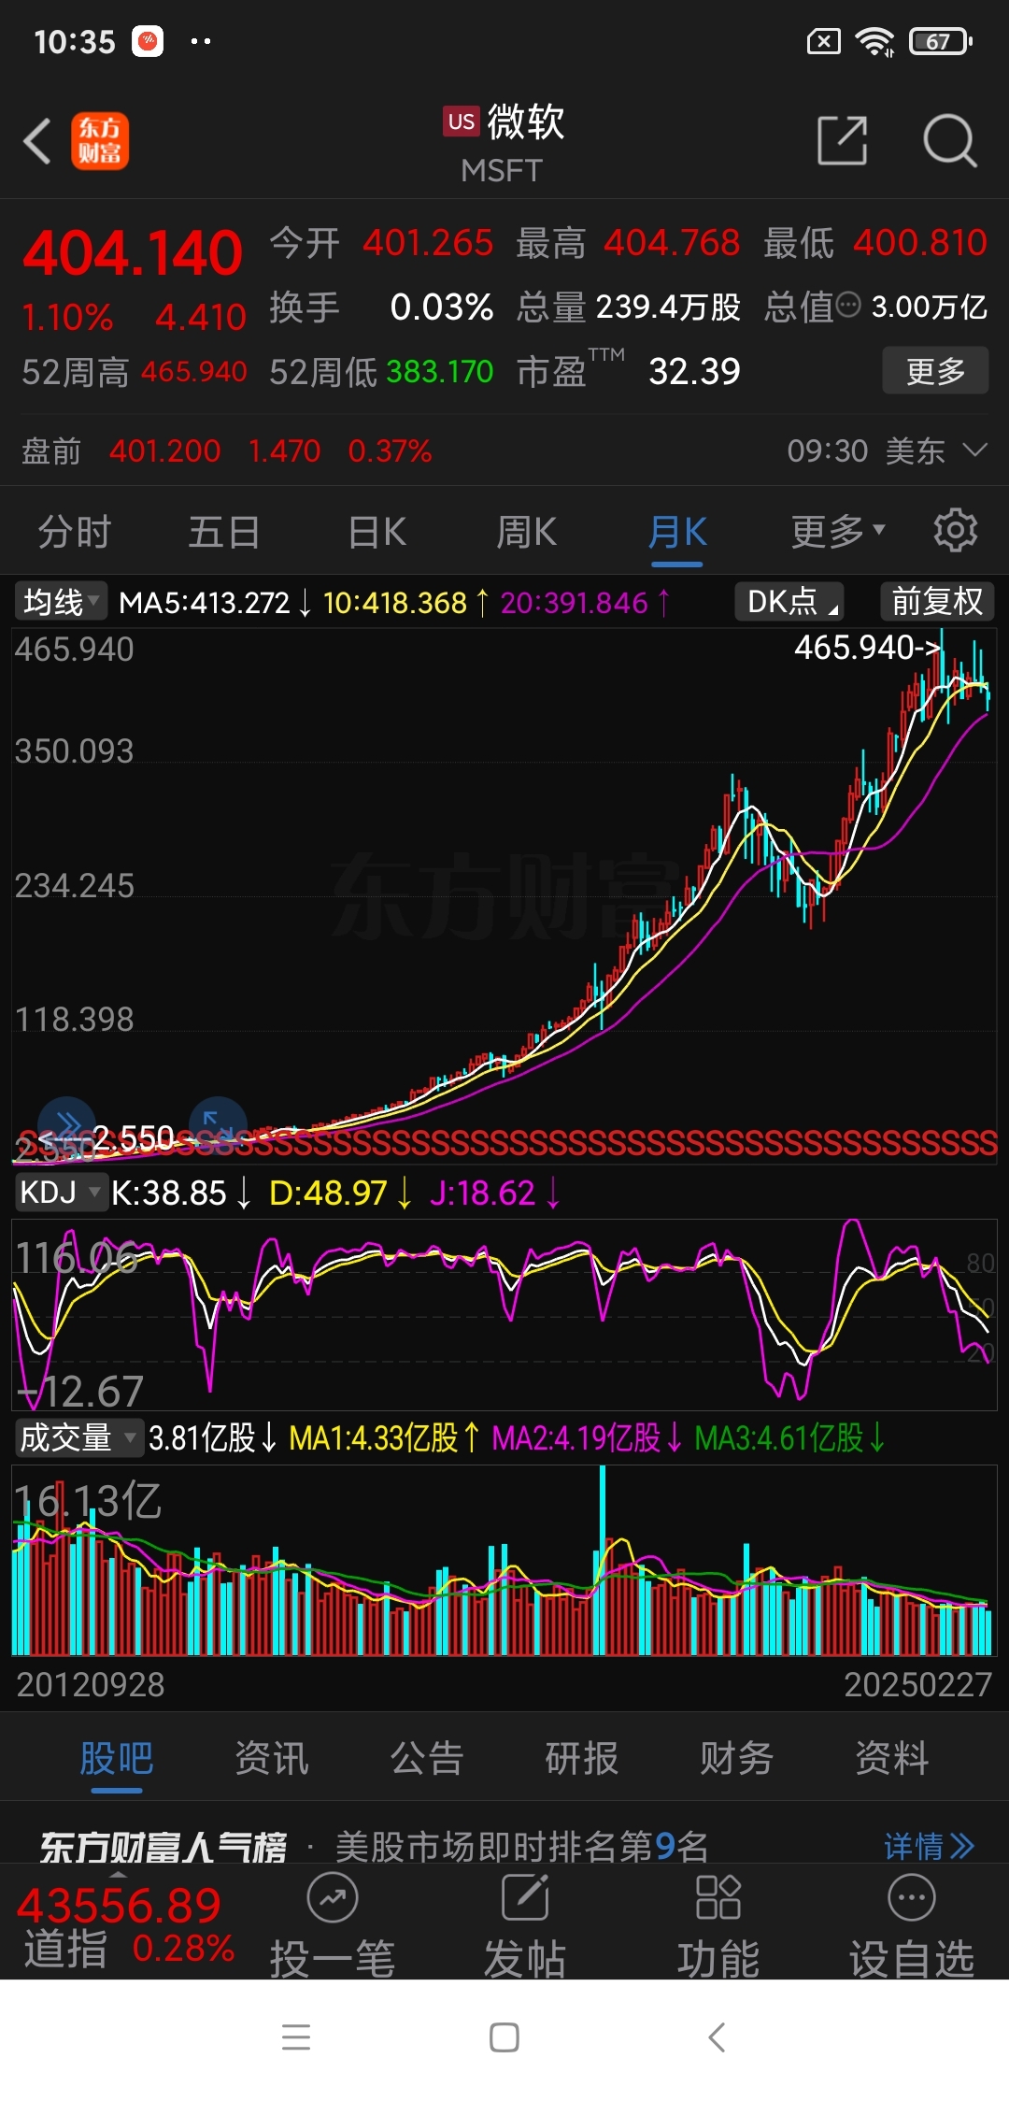
Task: Tap the 总量 239.4万股 value
Action: point(668,306)
